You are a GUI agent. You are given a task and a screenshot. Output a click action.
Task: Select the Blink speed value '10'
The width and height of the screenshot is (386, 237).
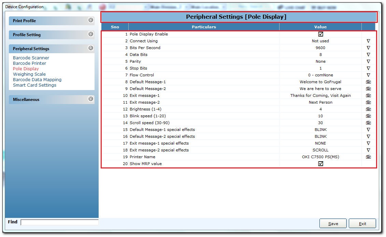(x=320, y=116)
